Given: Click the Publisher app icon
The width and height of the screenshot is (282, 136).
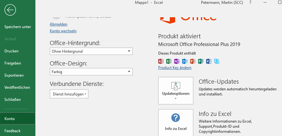Looking at the screenshot, I should (x=201, y=61).
